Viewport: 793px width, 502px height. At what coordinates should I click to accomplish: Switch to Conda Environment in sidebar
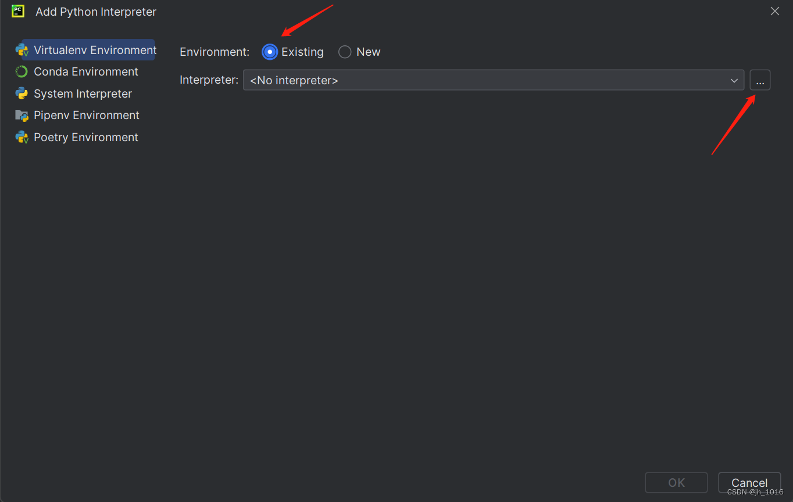(x=86, y=71)
